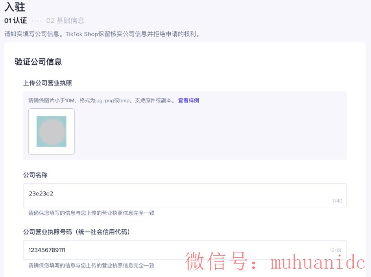Open the "查看样例" sample link
The image size is (371, 277).
188,100
